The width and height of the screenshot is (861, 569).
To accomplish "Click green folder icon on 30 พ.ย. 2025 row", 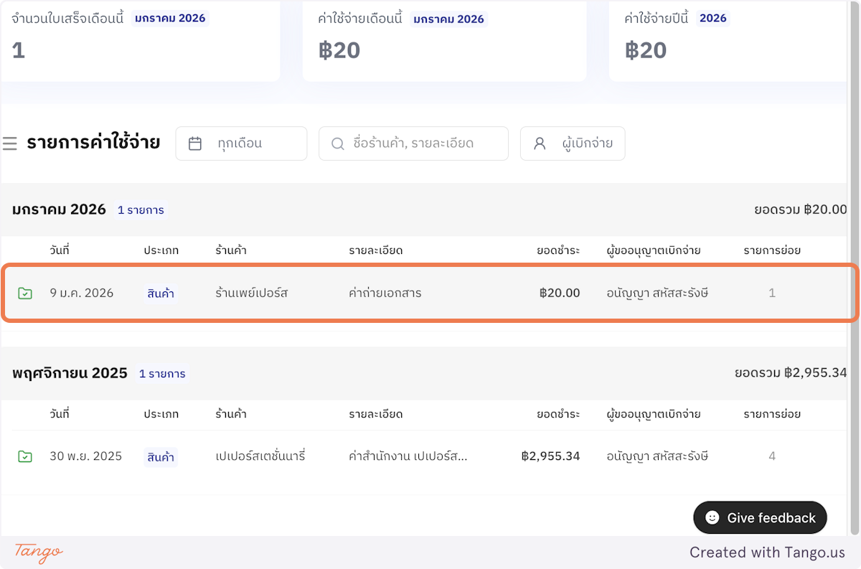I will (x=25, y=456).
